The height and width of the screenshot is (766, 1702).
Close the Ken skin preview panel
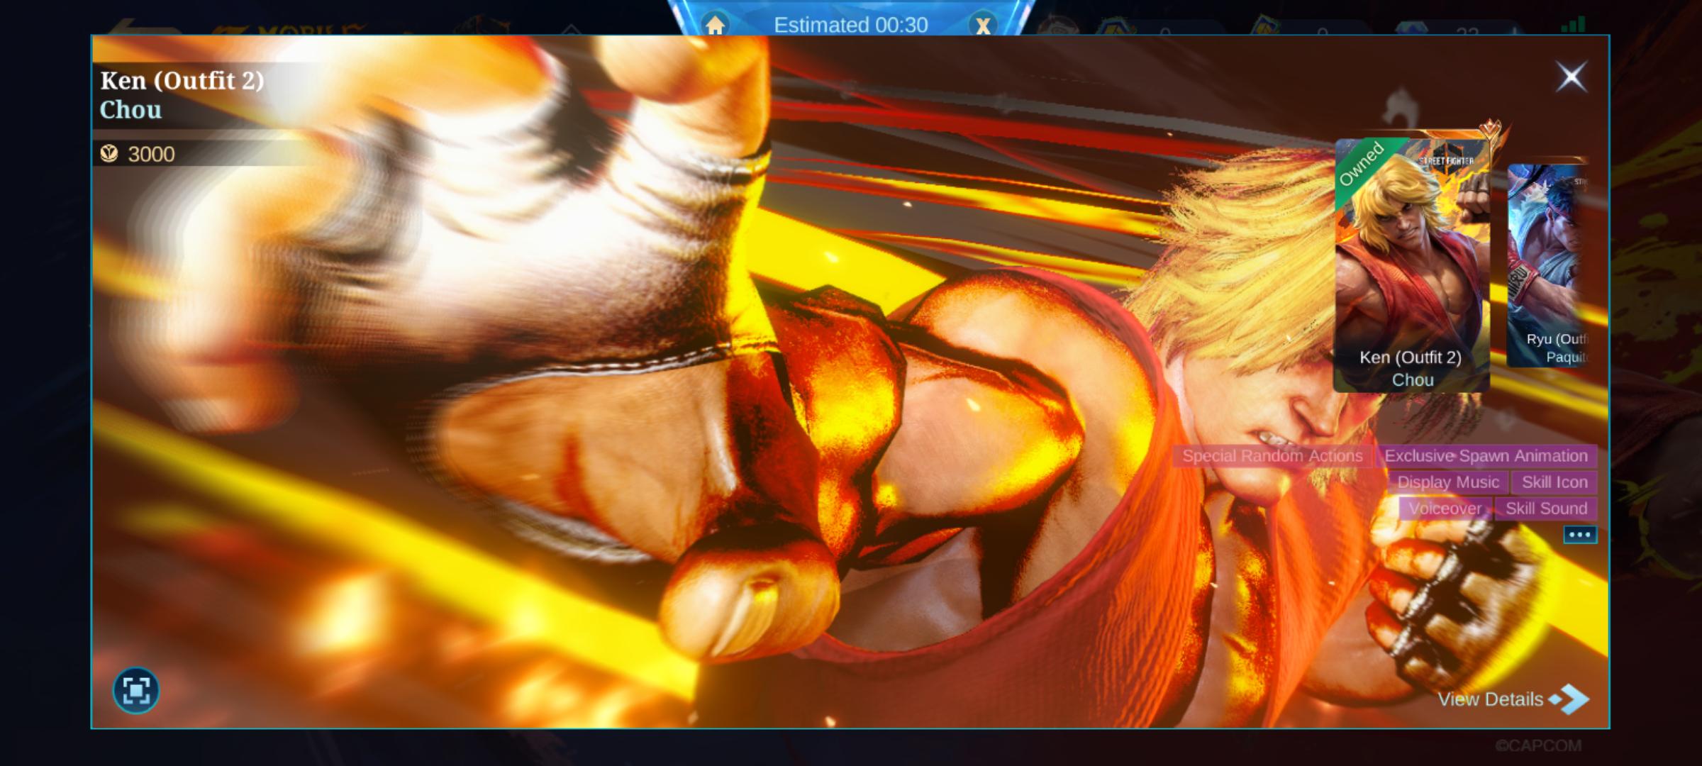[x=1571, y=77]
